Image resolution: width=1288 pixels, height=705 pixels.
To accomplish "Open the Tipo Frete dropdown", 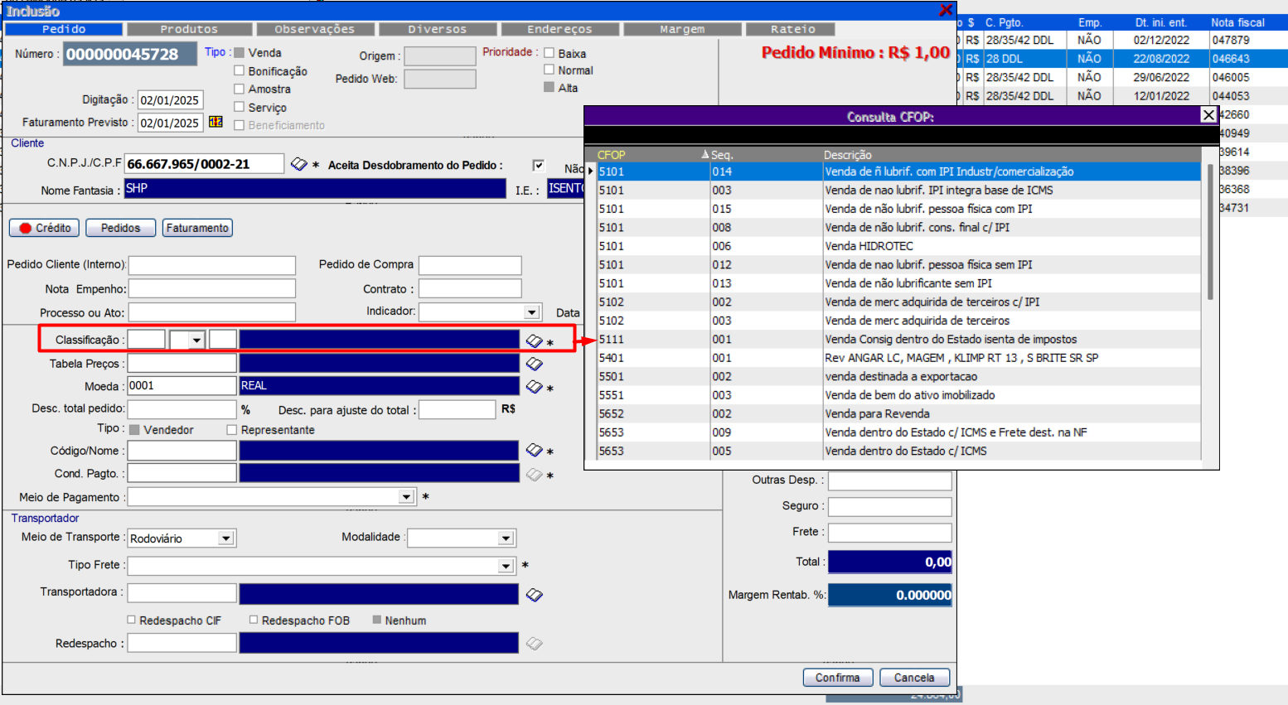I will tap(506, 566).
